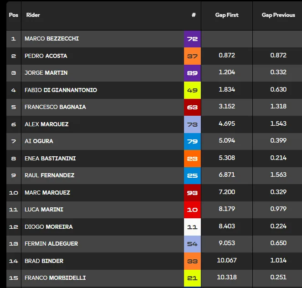Click Brad Binder's name
302x288 pixels.
tap(44, 261)
